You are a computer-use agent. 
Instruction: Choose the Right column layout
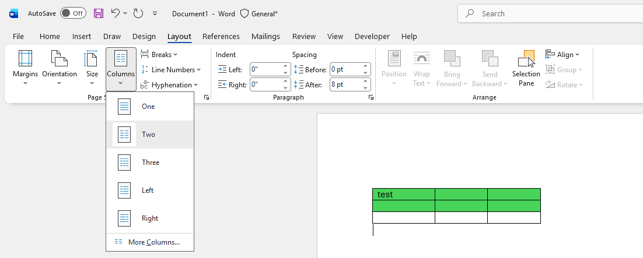[150, 218]
